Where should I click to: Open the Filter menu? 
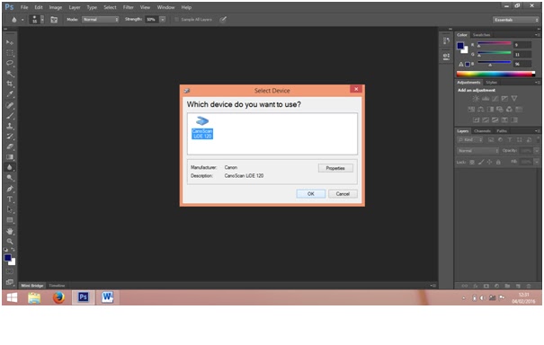tap(128, 7)
